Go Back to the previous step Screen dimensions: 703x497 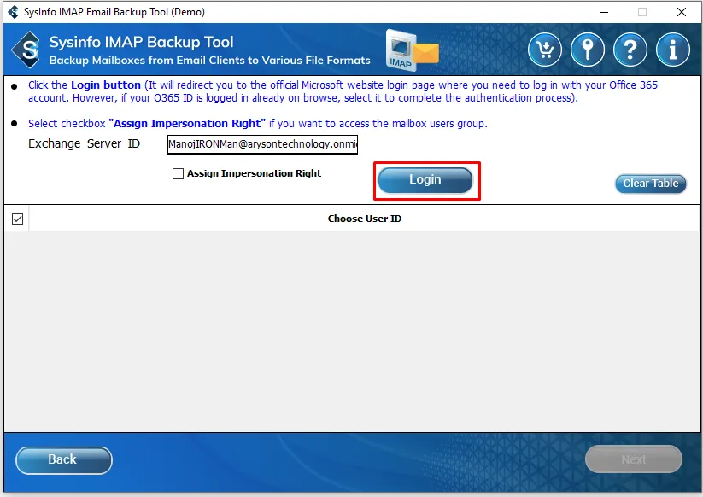[x=64, y=459]
